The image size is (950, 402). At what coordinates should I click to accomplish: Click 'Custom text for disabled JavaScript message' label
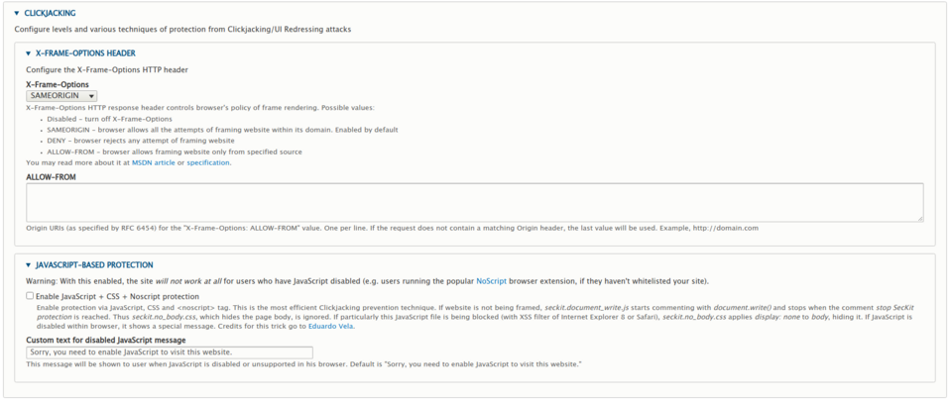click(x=108, y=341)
